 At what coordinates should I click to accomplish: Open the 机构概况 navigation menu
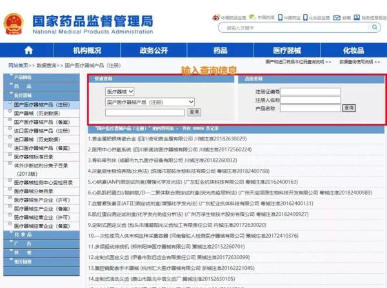coord(87,50)
